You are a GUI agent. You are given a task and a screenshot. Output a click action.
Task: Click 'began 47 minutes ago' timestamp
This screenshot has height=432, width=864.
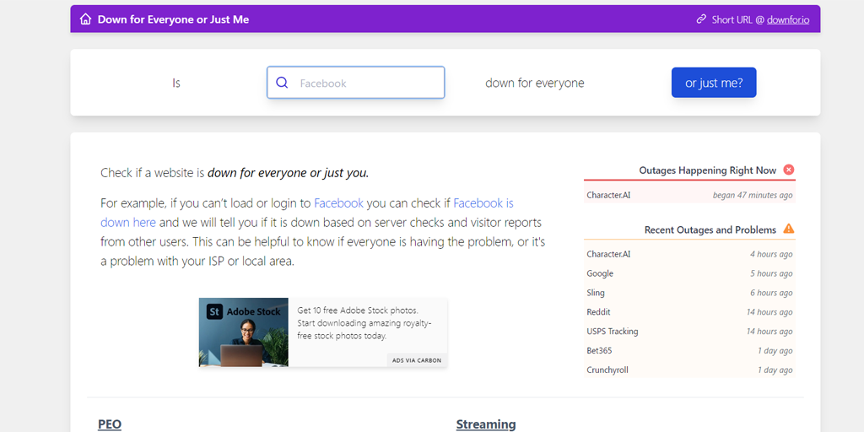pos(753,195)
